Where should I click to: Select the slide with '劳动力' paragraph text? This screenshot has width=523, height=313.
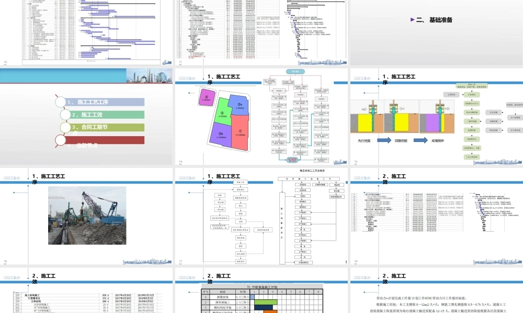point(437,291)
